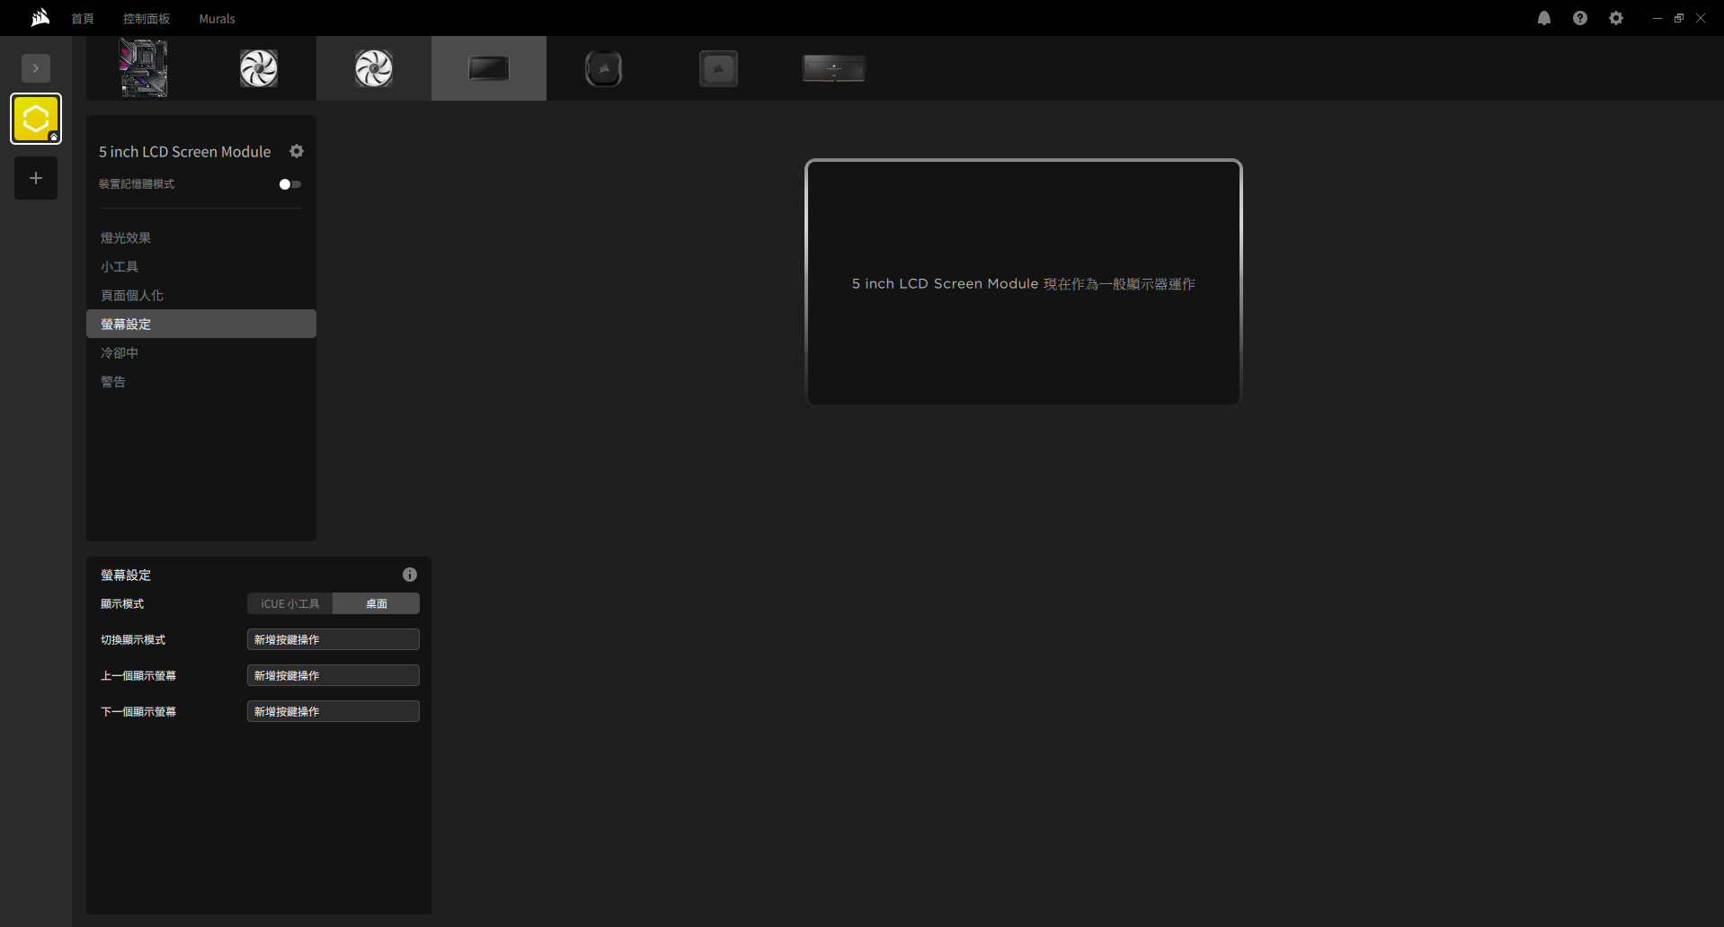The width and height of the screenshot is (1724, 927).
Task: Go to 控制面板 tab
Action: [147, 18]
